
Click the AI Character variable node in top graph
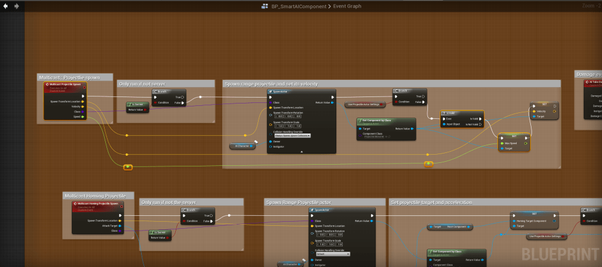242,145
